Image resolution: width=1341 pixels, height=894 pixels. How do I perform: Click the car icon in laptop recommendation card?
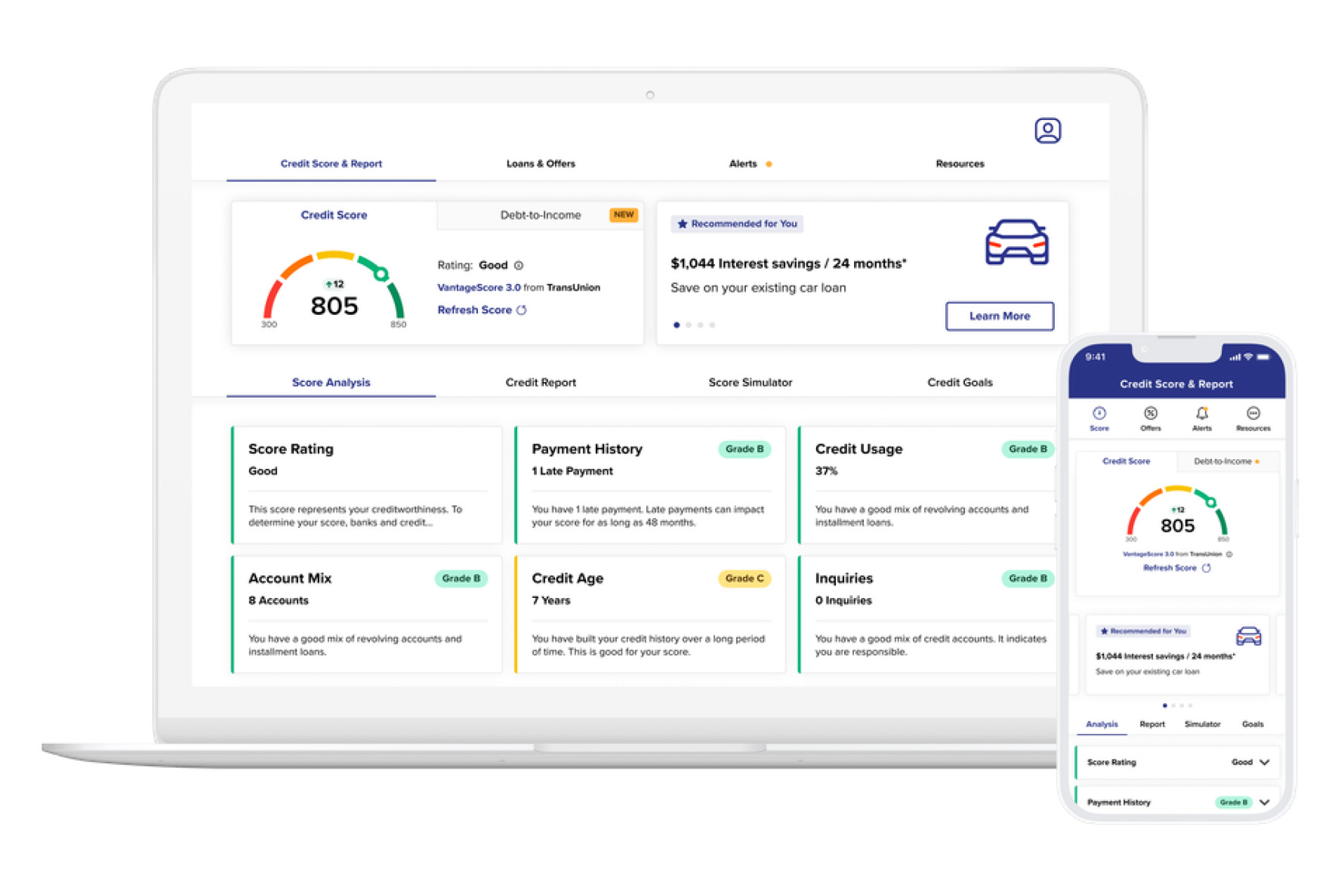[x=1016, y=242]
